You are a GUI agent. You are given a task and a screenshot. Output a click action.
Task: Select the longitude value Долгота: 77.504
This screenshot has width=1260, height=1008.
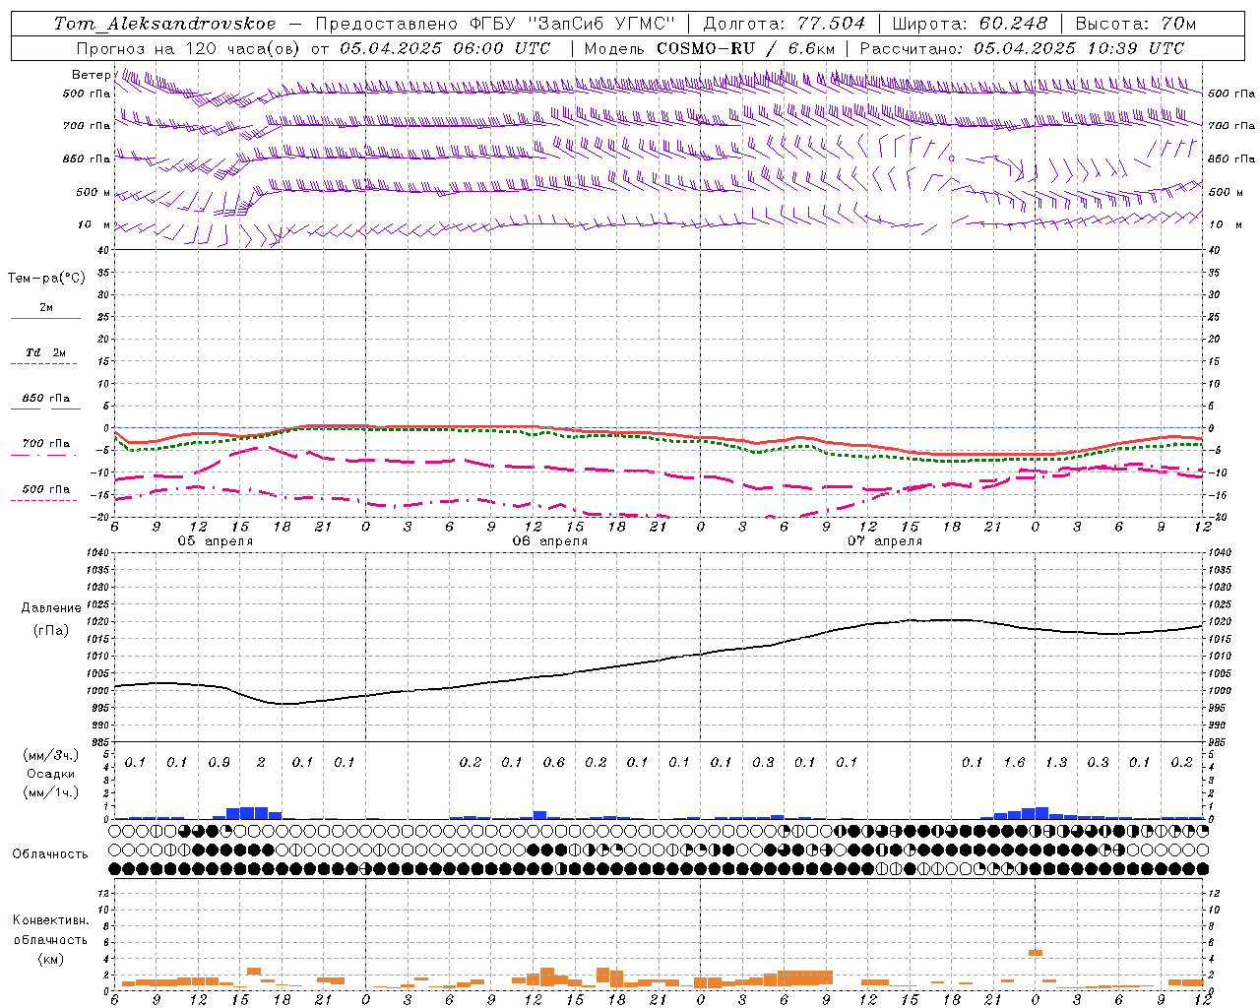click(x=784, y=24)
